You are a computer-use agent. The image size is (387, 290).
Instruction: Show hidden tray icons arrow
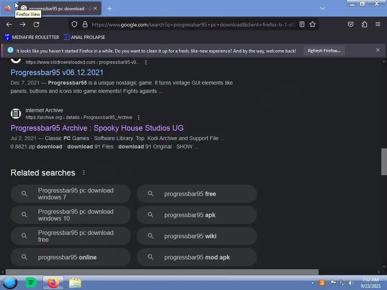[x=313, y=283]
